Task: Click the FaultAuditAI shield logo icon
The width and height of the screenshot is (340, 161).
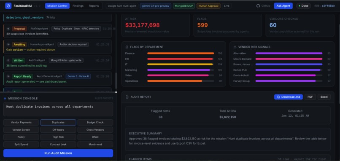Action: 8,6
